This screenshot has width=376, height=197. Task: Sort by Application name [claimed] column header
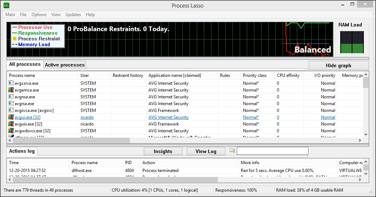pos(182,75)
